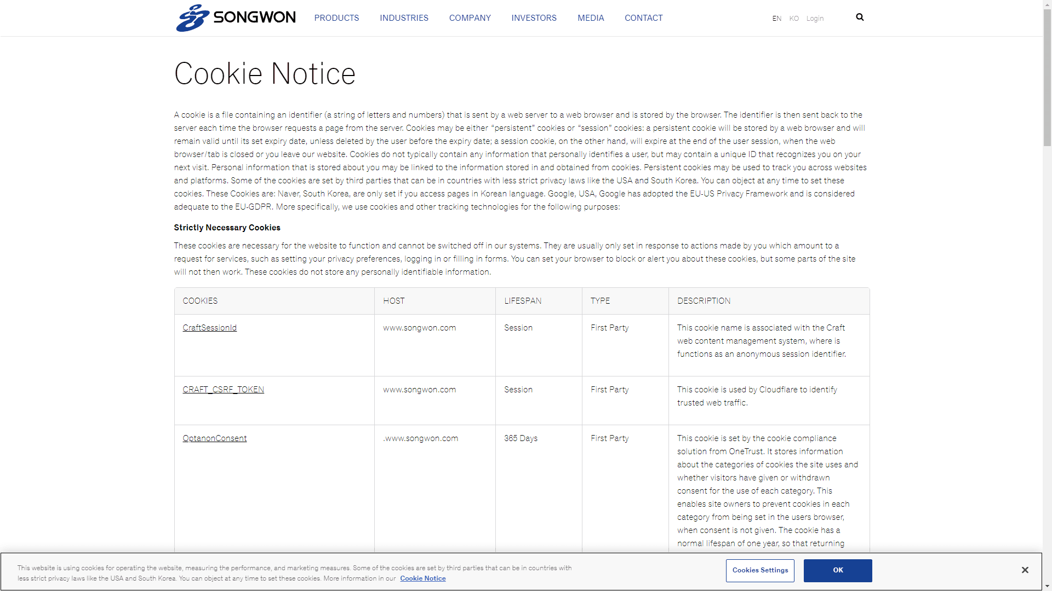Open the Media menu
1052x591 pixels.
tap(590, 18)
